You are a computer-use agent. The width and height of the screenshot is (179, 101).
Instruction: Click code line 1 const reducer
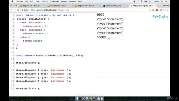pos(45,15)
